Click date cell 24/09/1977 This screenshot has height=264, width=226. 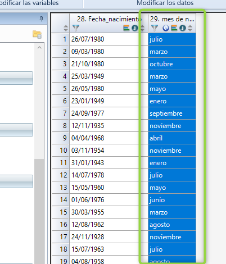click(109, 113)
